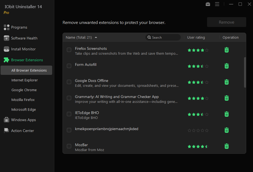The image size is (253, 172).
Task: Select the IEToEdge BHO row title
Action: tap(87, 113)
